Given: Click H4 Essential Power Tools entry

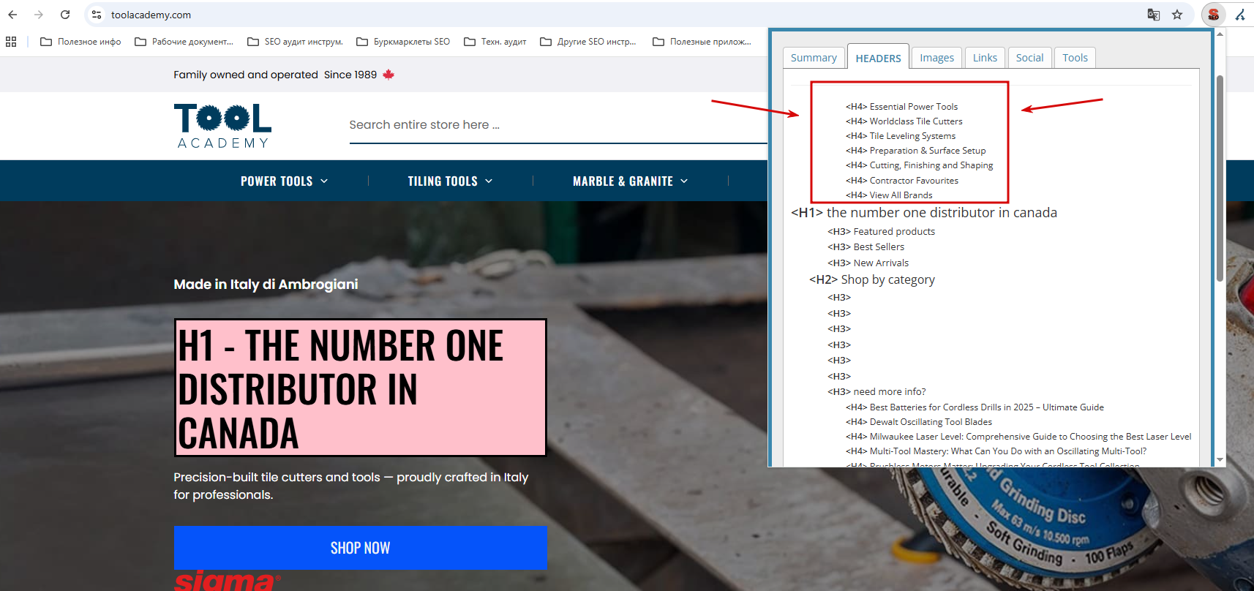Looking at the screenshot, I should click(901, 107).
